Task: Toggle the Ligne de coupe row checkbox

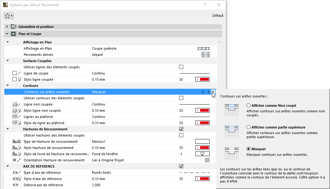Action: 14,73
